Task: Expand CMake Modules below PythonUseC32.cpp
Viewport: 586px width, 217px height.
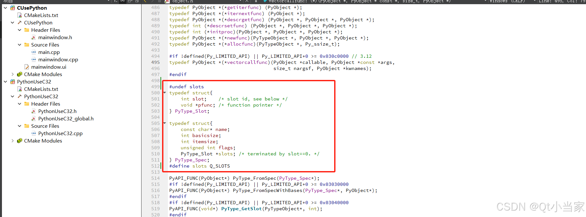Action: (x=13, y=141)
